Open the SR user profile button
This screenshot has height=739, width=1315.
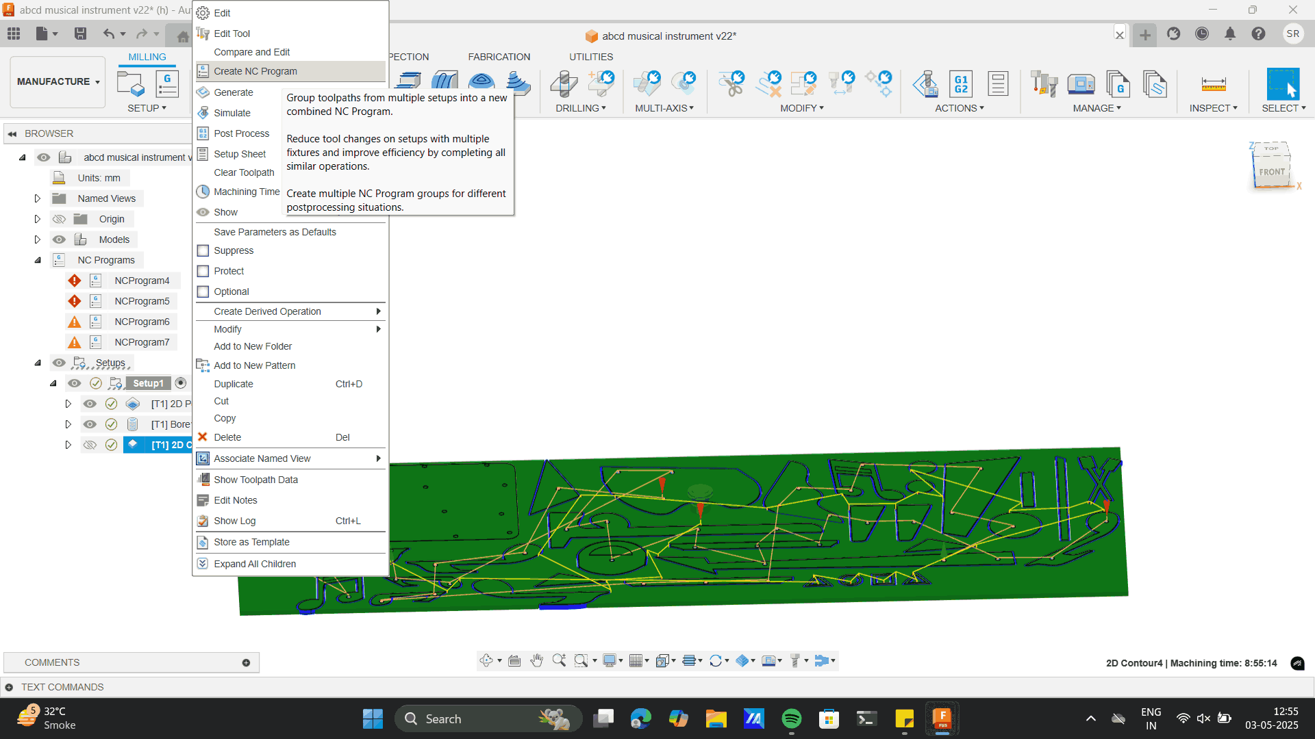pyautogui.click(x=1292, y=34)
